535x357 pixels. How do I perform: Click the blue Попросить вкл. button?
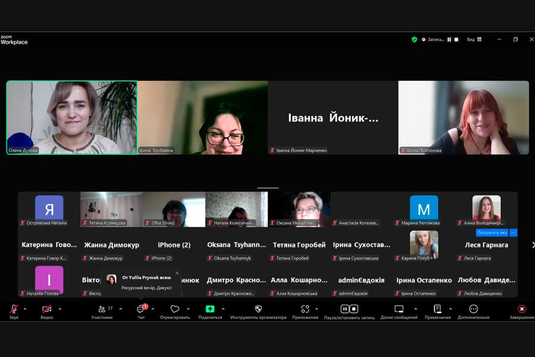point(492,233)
